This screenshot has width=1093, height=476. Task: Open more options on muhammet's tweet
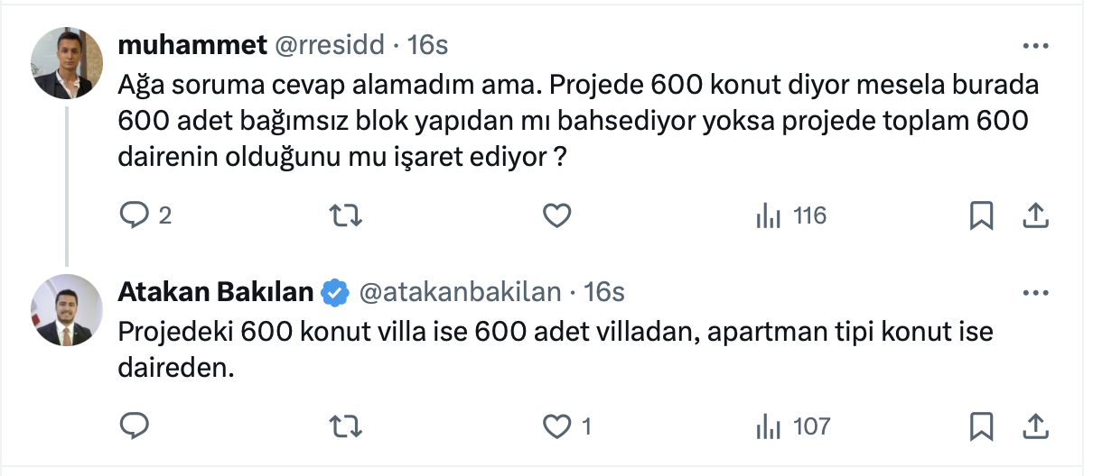click(x=1034, y=45)
